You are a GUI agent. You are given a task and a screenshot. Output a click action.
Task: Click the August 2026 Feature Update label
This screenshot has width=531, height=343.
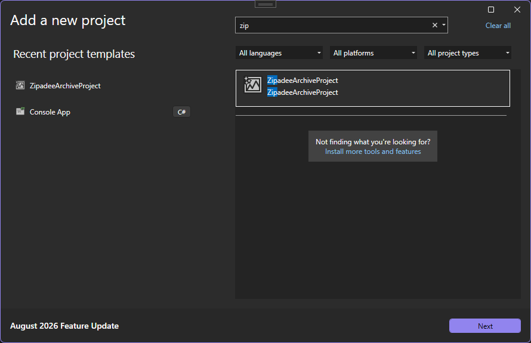click(64, 326)
